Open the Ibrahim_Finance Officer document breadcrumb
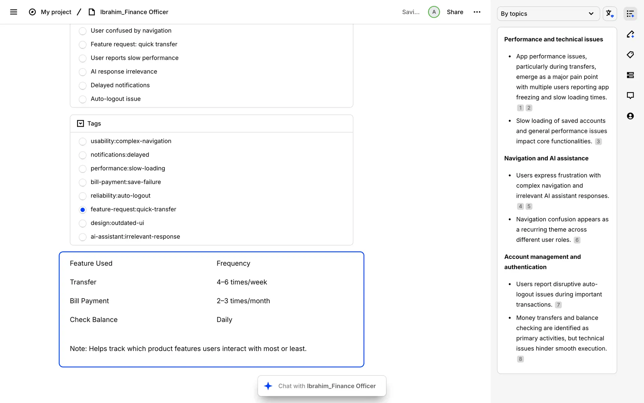 pyautogui.click(x=134, y=12)
